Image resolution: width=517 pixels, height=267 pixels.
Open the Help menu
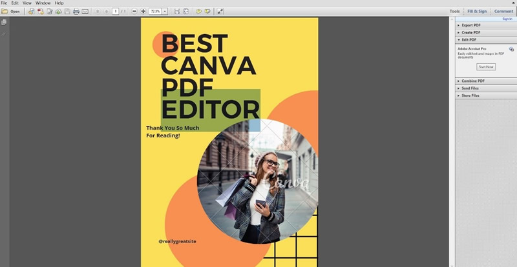(59, 3)
